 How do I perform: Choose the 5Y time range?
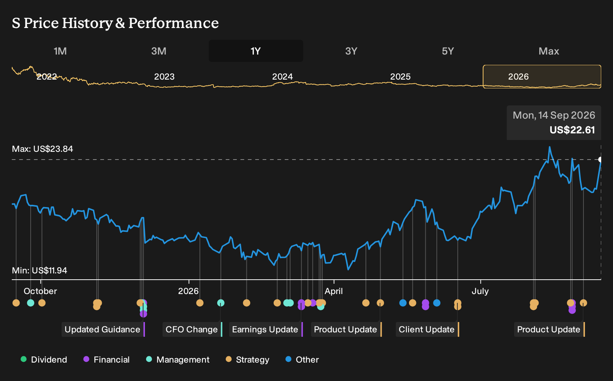pyautogui.click(x=448, y=51)
